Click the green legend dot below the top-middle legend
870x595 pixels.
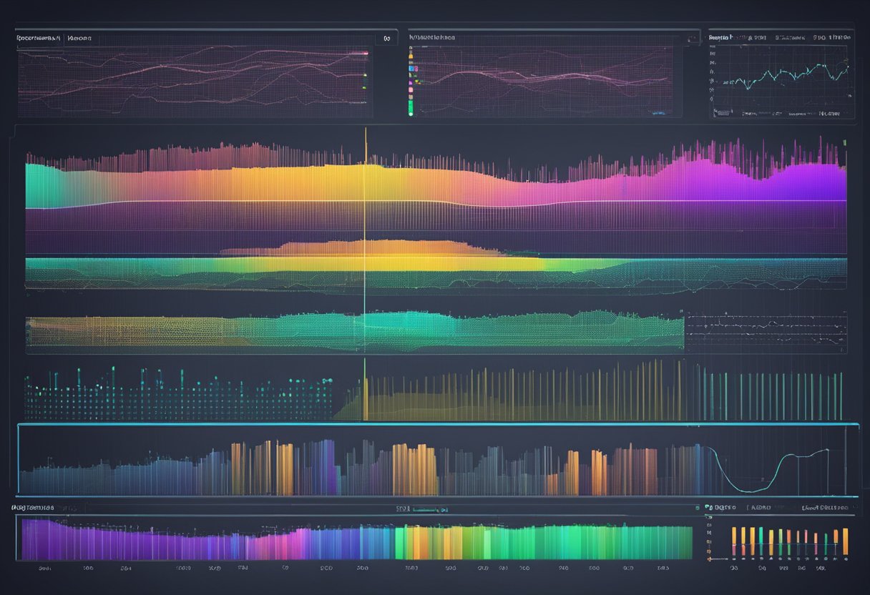pyautogui.click(x=411, y=112)
